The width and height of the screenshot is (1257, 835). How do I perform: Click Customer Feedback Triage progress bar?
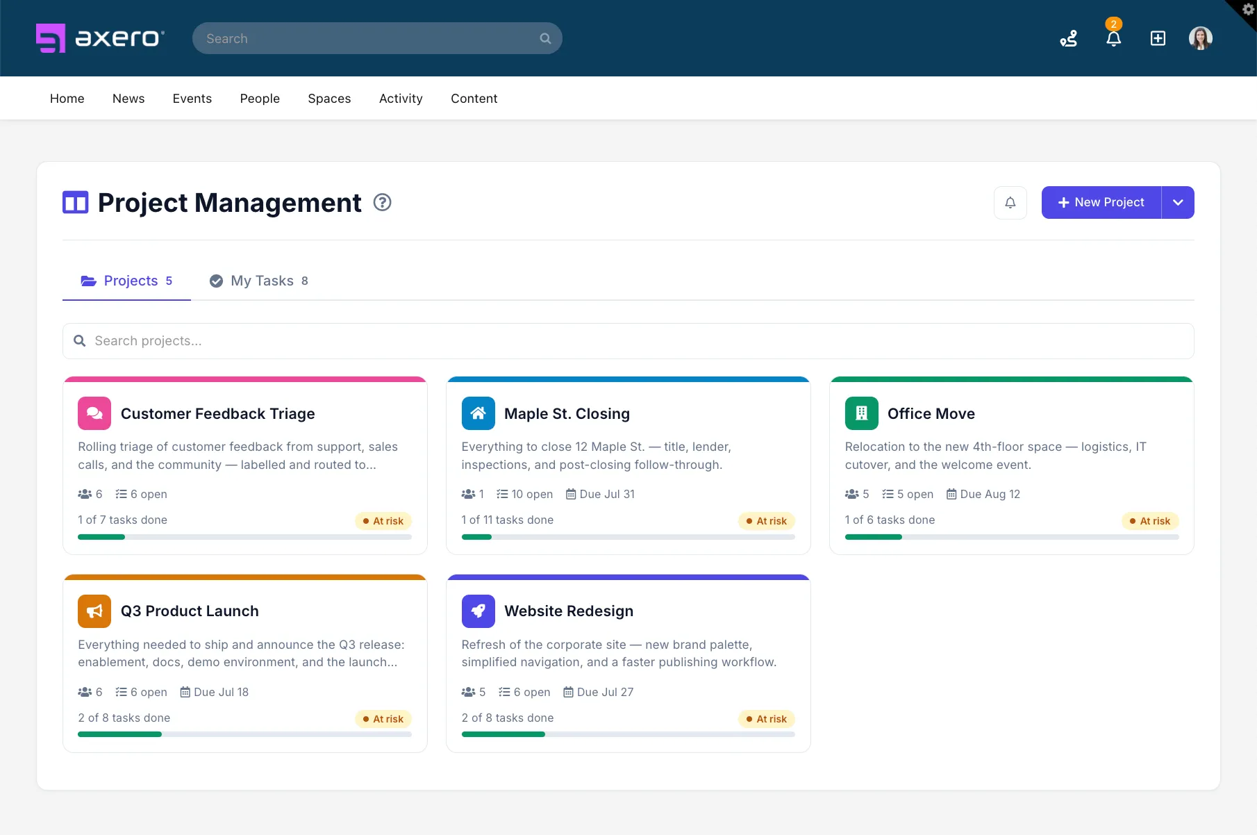point(244,537)
